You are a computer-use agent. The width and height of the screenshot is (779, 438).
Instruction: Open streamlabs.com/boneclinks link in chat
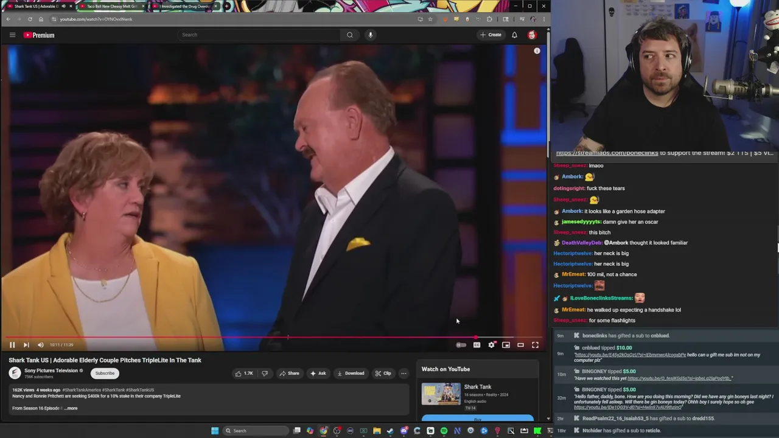click(607, 153)
